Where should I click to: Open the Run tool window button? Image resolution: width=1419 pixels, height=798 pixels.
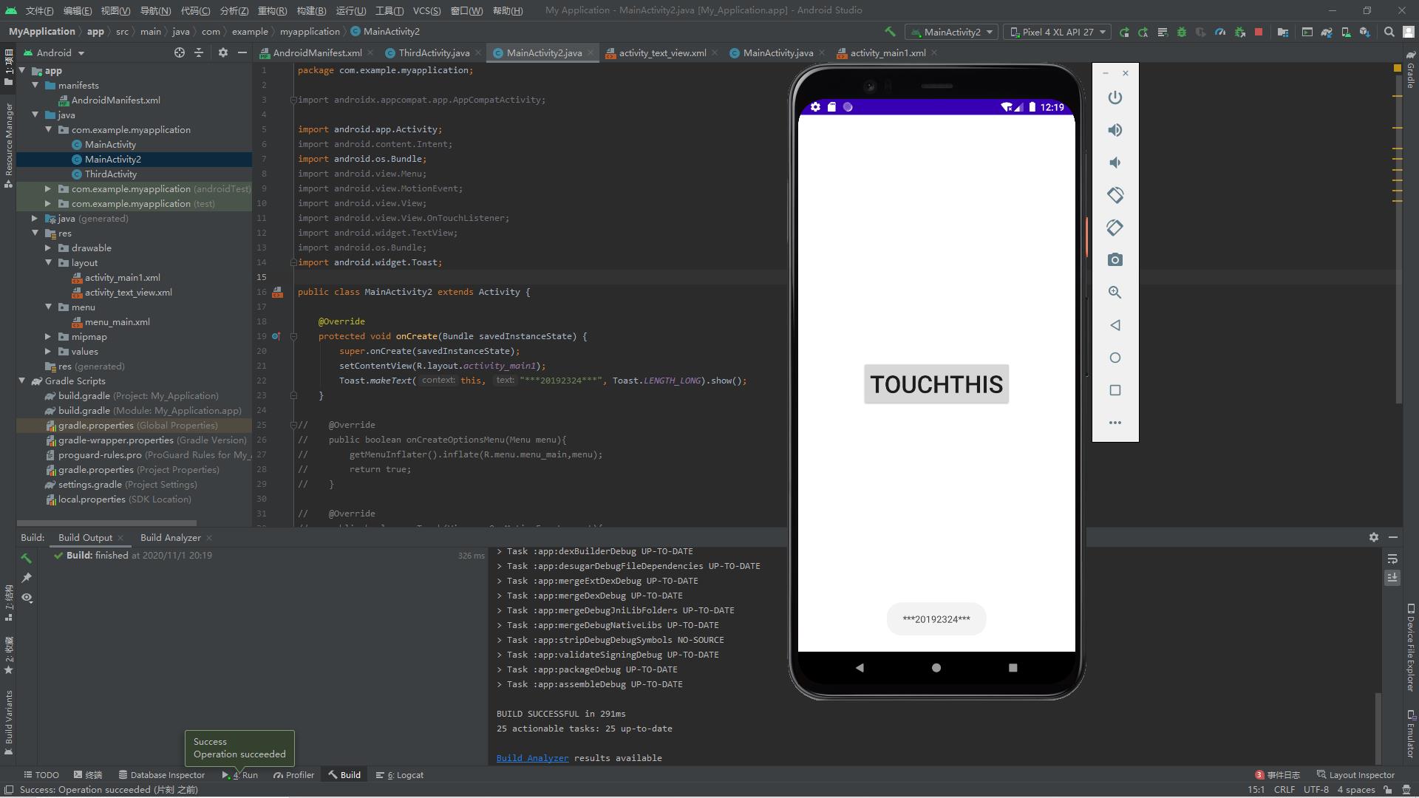coord(240,775)
